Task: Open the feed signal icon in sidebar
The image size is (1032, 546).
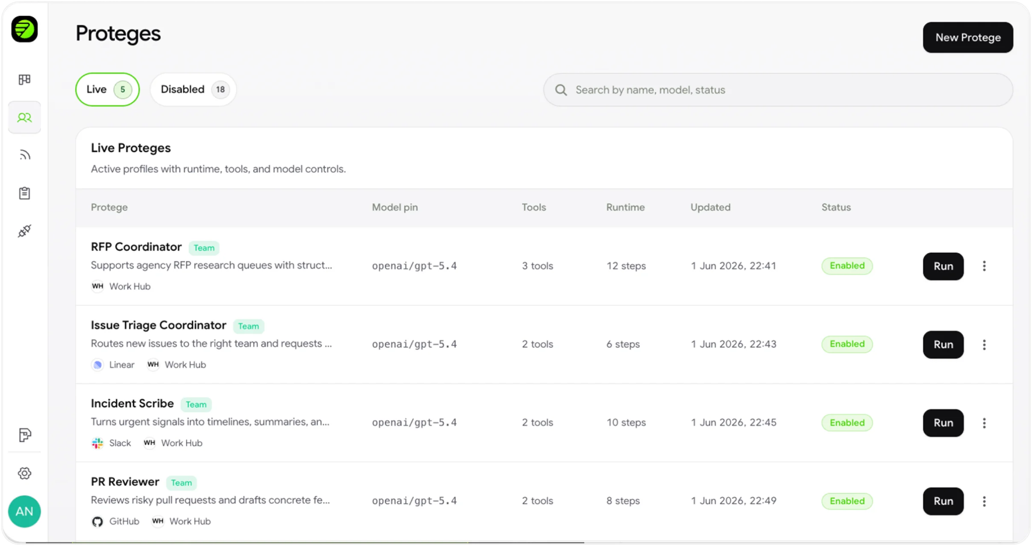Action: click(24, 155)
